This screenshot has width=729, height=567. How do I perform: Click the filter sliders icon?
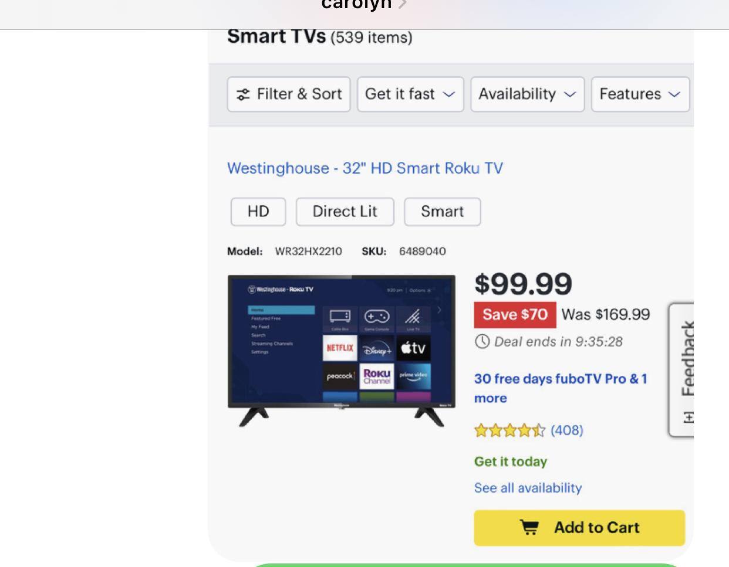click(x=243, y=94)
